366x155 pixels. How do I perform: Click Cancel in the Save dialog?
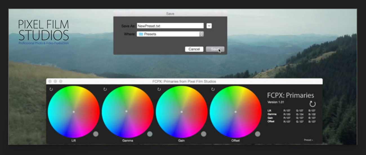pyautogui.click(x=194, y=49)
